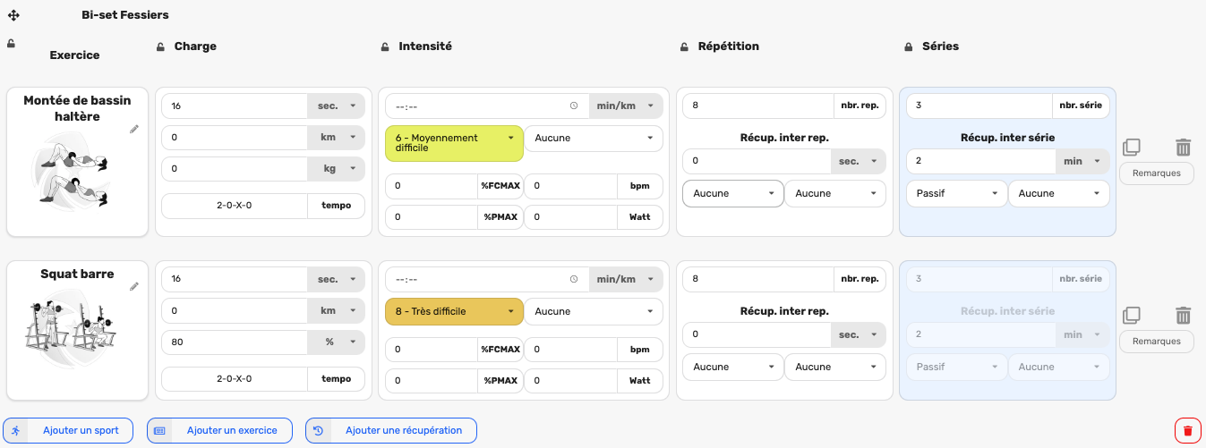Edit Montée de bassin haltère with pencil icon

(x=134, y=130)
